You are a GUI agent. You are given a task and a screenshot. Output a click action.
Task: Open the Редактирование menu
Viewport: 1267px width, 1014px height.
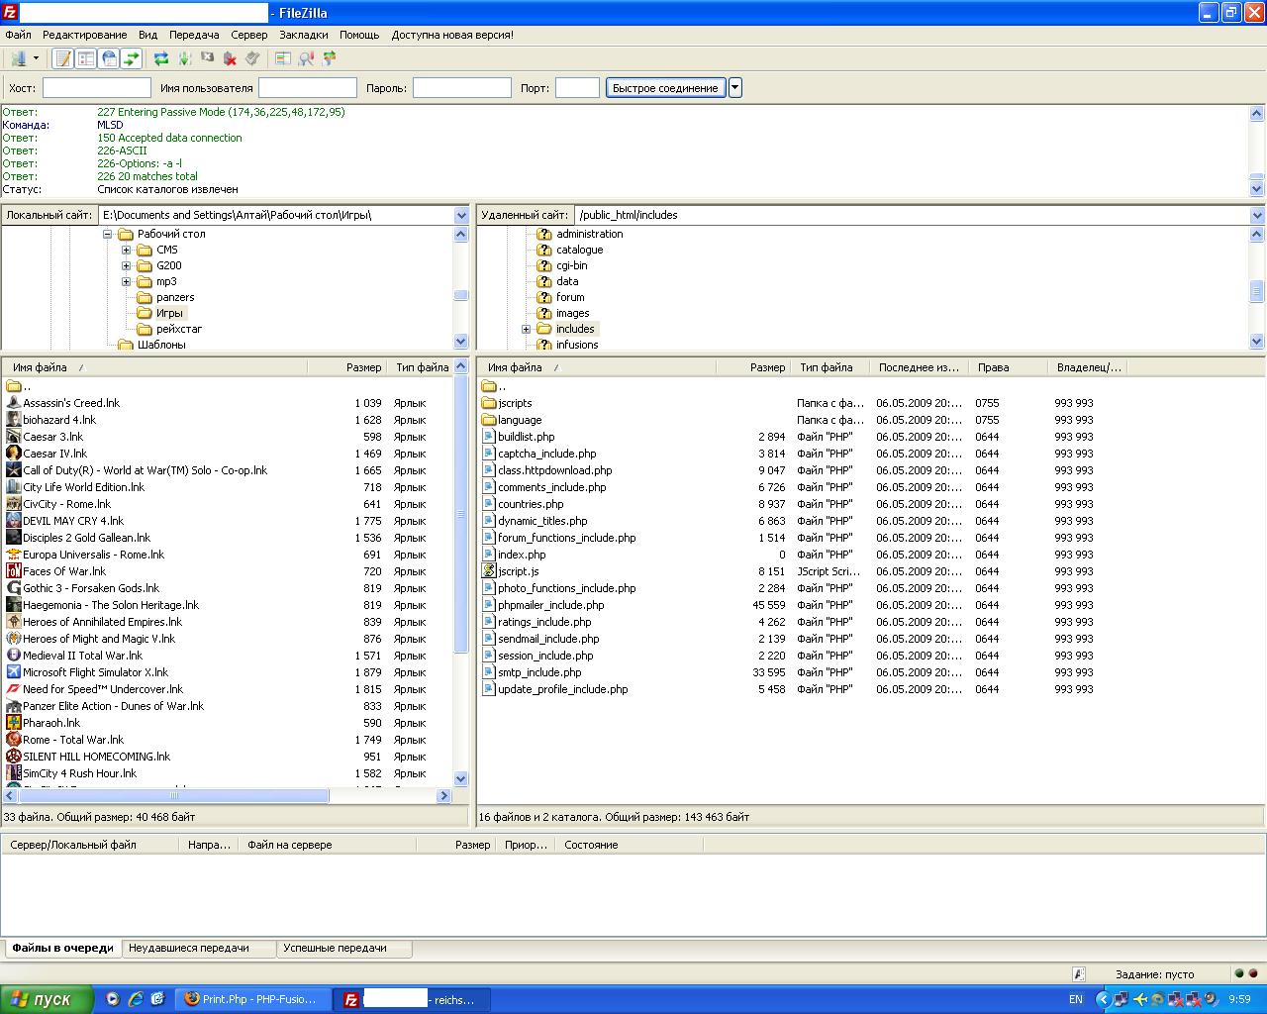84,35
